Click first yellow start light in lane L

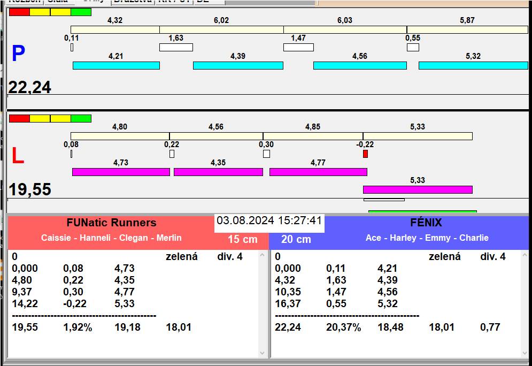click(x=40, y=118)
